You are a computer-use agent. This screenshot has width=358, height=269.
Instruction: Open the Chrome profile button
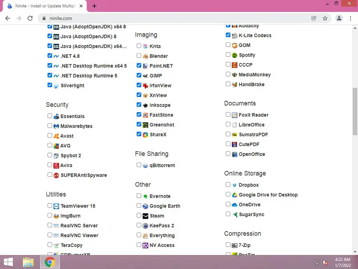click(339, 18)
